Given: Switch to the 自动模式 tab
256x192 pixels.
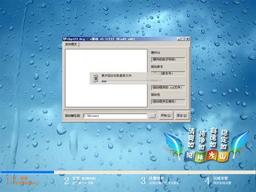Looking at the screenshot, I should (x=71, y=44).
